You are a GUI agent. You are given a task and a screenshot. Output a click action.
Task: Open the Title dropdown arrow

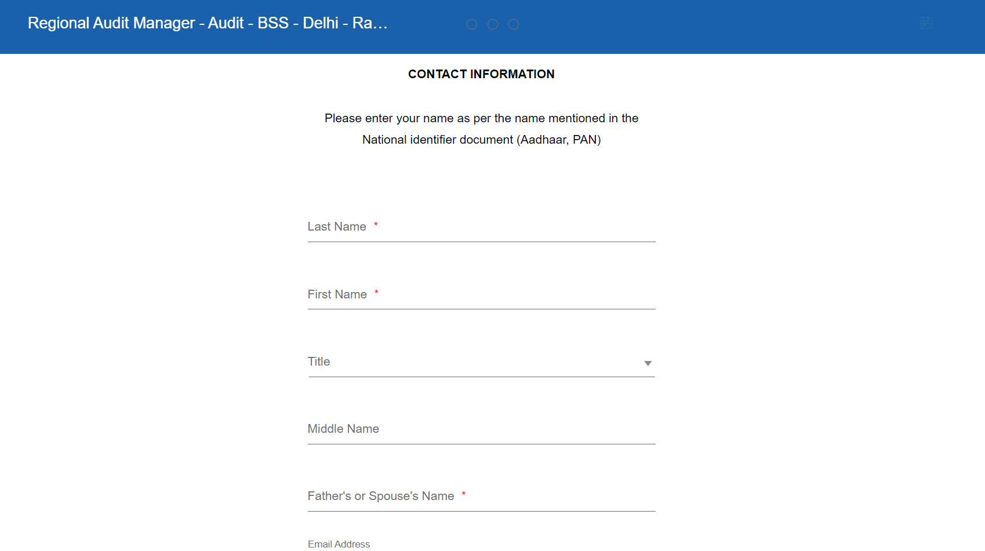tap(648, 363)
